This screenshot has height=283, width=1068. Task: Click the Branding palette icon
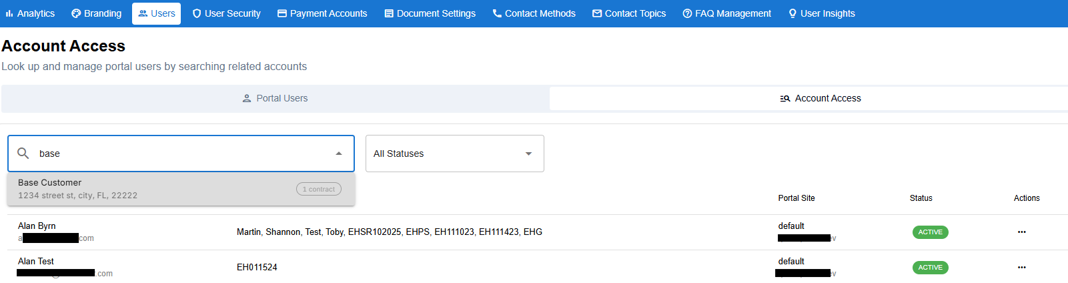click(x=76, y=13)
